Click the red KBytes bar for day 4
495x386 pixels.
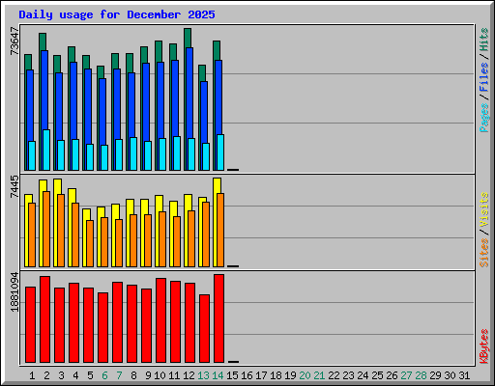tap(73, 322)
